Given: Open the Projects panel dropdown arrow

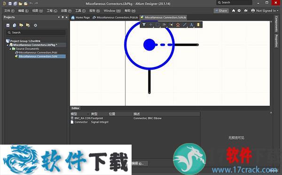Looking at the screenshot, I should point(59,17).
